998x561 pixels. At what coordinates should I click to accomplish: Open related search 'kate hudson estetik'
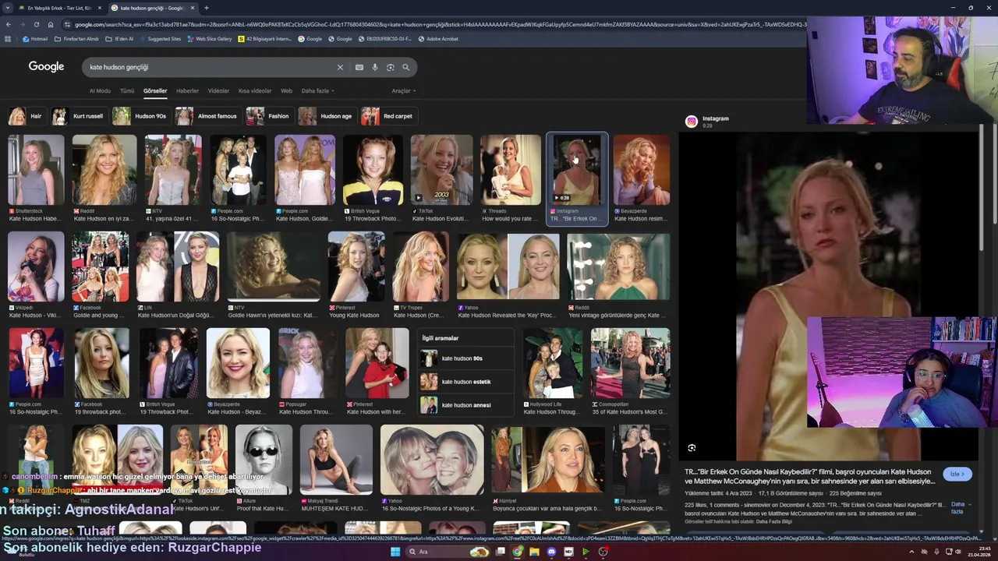pos(465,382)
